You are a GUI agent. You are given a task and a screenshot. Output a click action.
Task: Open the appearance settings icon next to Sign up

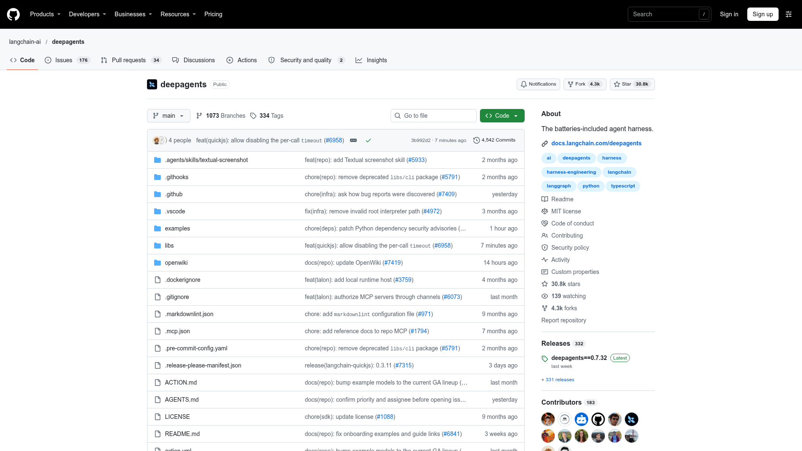(789, 14)
